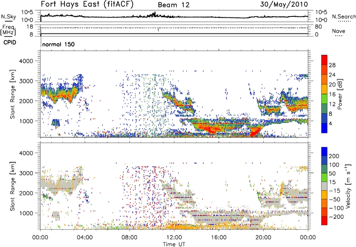The image size is (356, 247).
Task: Select the "normal 150" CPID mode text
Action: pos(58,44)
